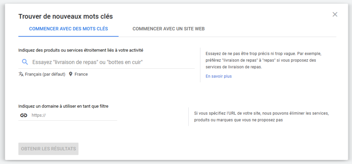Viewport: 352px width, 164px height.
Task: Click the Obtenir les résultats button
Action: click(x=48, y=149)
